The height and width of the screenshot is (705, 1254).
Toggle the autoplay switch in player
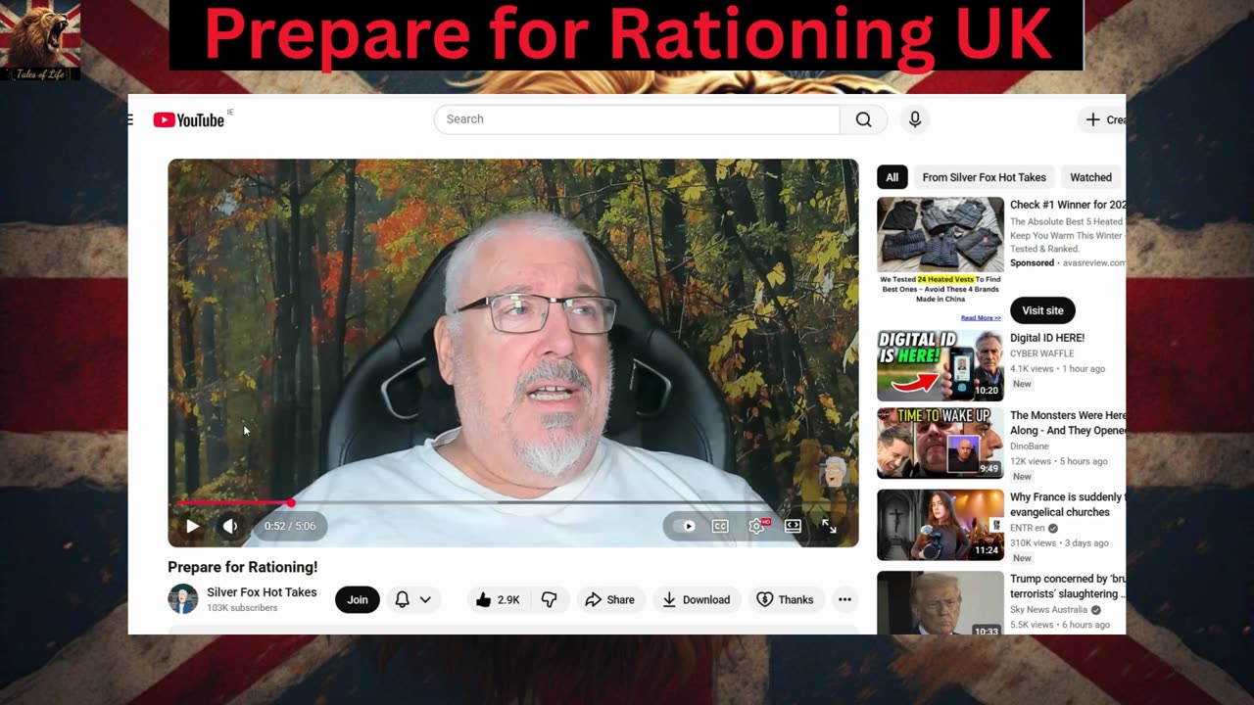(685, 526)
